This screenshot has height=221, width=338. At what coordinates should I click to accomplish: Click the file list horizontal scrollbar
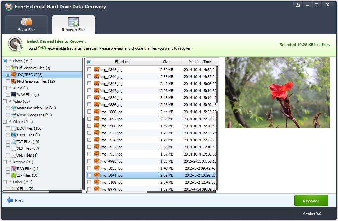(x=117, y=192)
